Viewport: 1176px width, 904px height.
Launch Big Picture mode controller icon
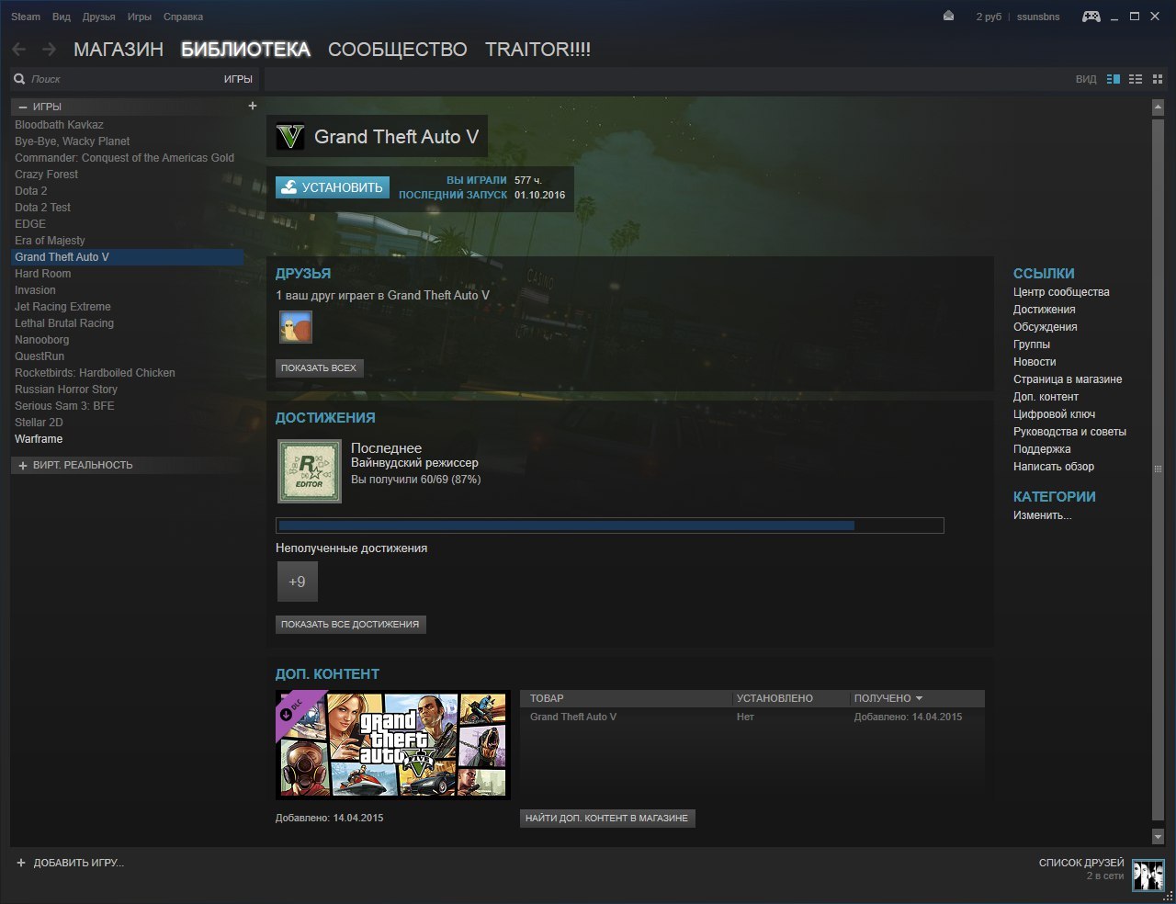click(x=1091, y=17)
